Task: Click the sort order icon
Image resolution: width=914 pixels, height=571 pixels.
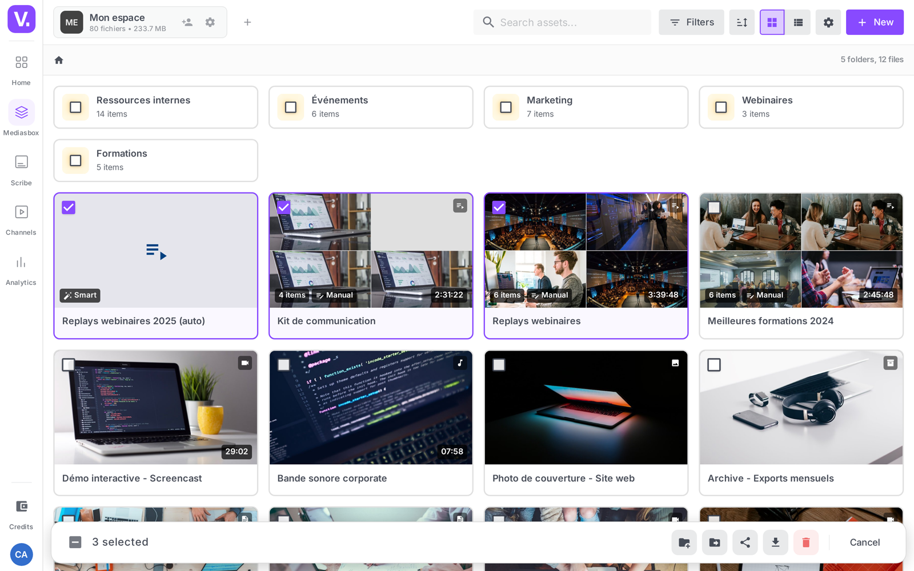Action: click(x=742, y=22)
